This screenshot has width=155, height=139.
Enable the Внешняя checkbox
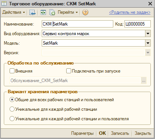pos(12,71)
